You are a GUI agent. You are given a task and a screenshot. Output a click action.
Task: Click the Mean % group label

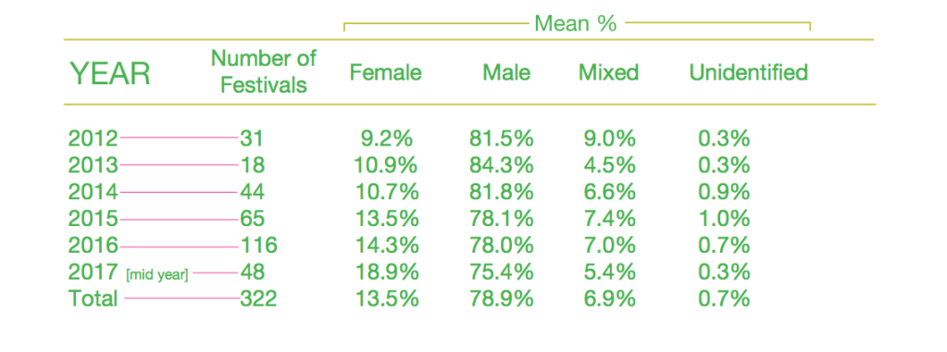(x=575, y=24)
